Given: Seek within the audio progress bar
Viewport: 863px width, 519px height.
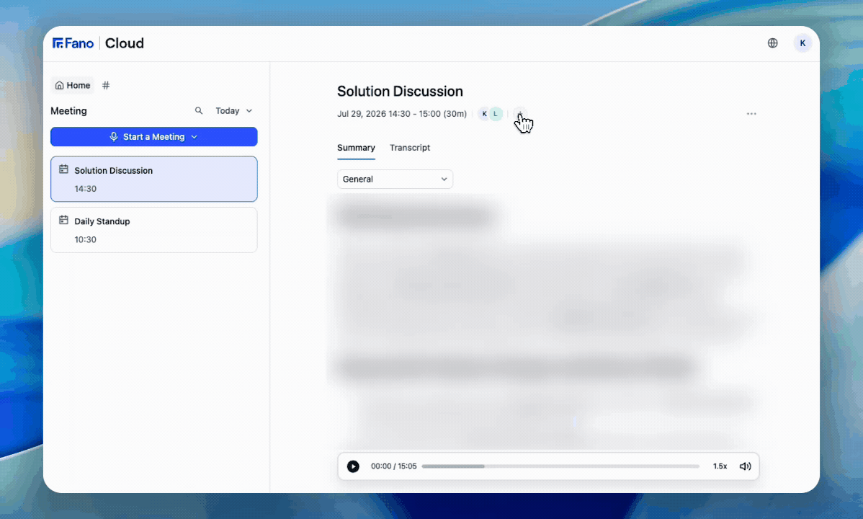Looking at the screenshot, I should [560, 466].
